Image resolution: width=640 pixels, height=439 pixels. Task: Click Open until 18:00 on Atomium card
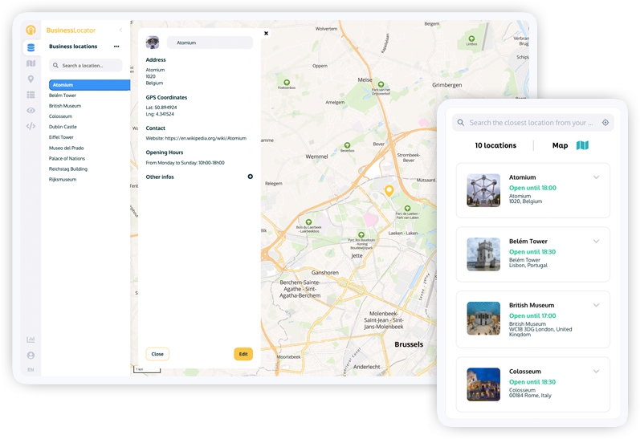(x=532, y=188)
